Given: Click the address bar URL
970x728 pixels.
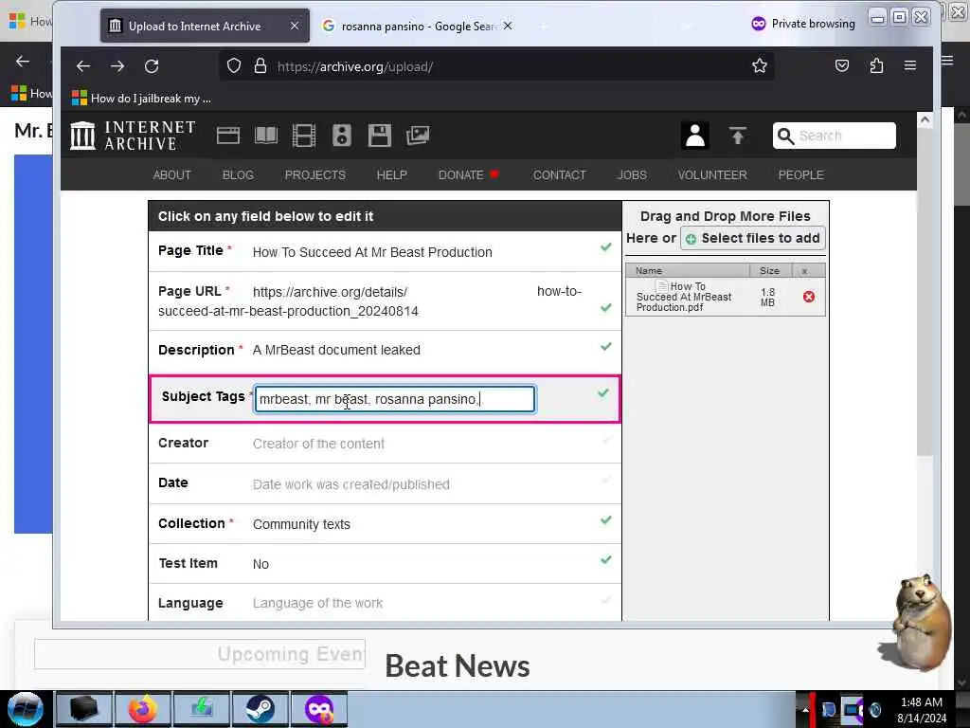Looking at the screenshot, I should coord(355,67).
